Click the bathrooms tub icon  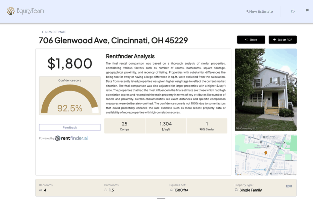point(106,190)
